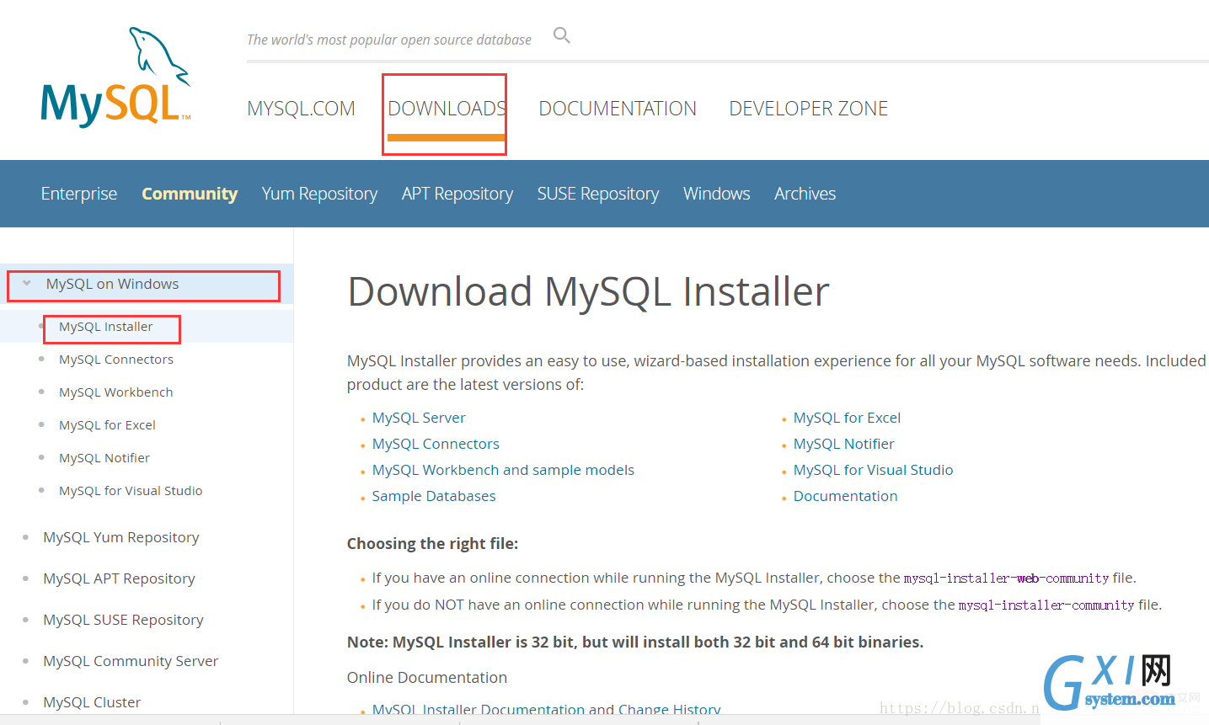Follow MySQL for Visual Studio content link
The image size is (1209, 725).
(x=873, y=470)
